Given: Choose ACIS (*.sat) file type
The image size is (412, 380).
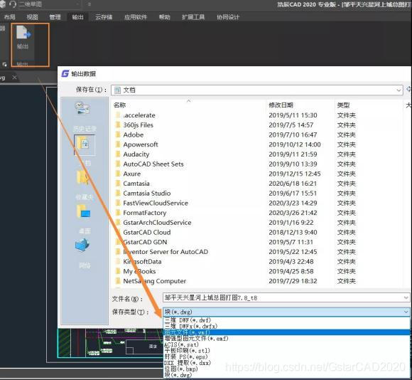Looking at the screenshot, I should (286, 344).
